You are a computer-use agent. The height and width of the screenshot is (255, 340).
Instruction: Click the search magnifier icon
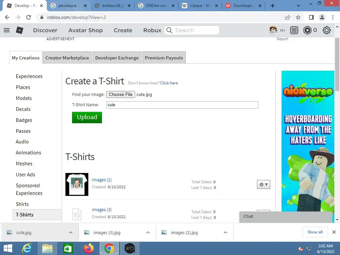[x=169, y=30]
